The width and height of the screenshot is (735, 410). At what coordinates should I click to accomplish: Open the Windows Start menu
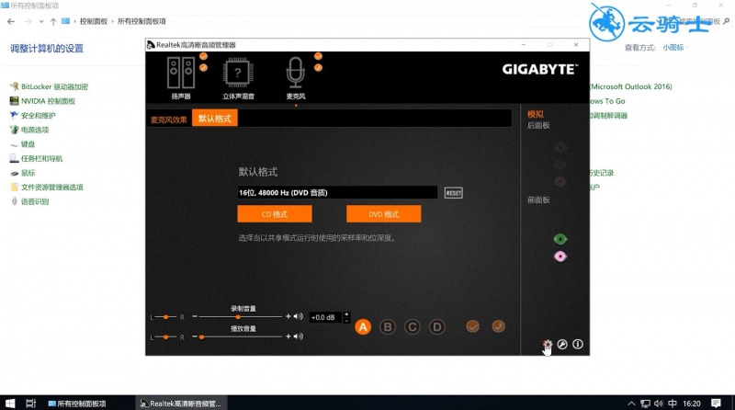click(x=10, y=404)
